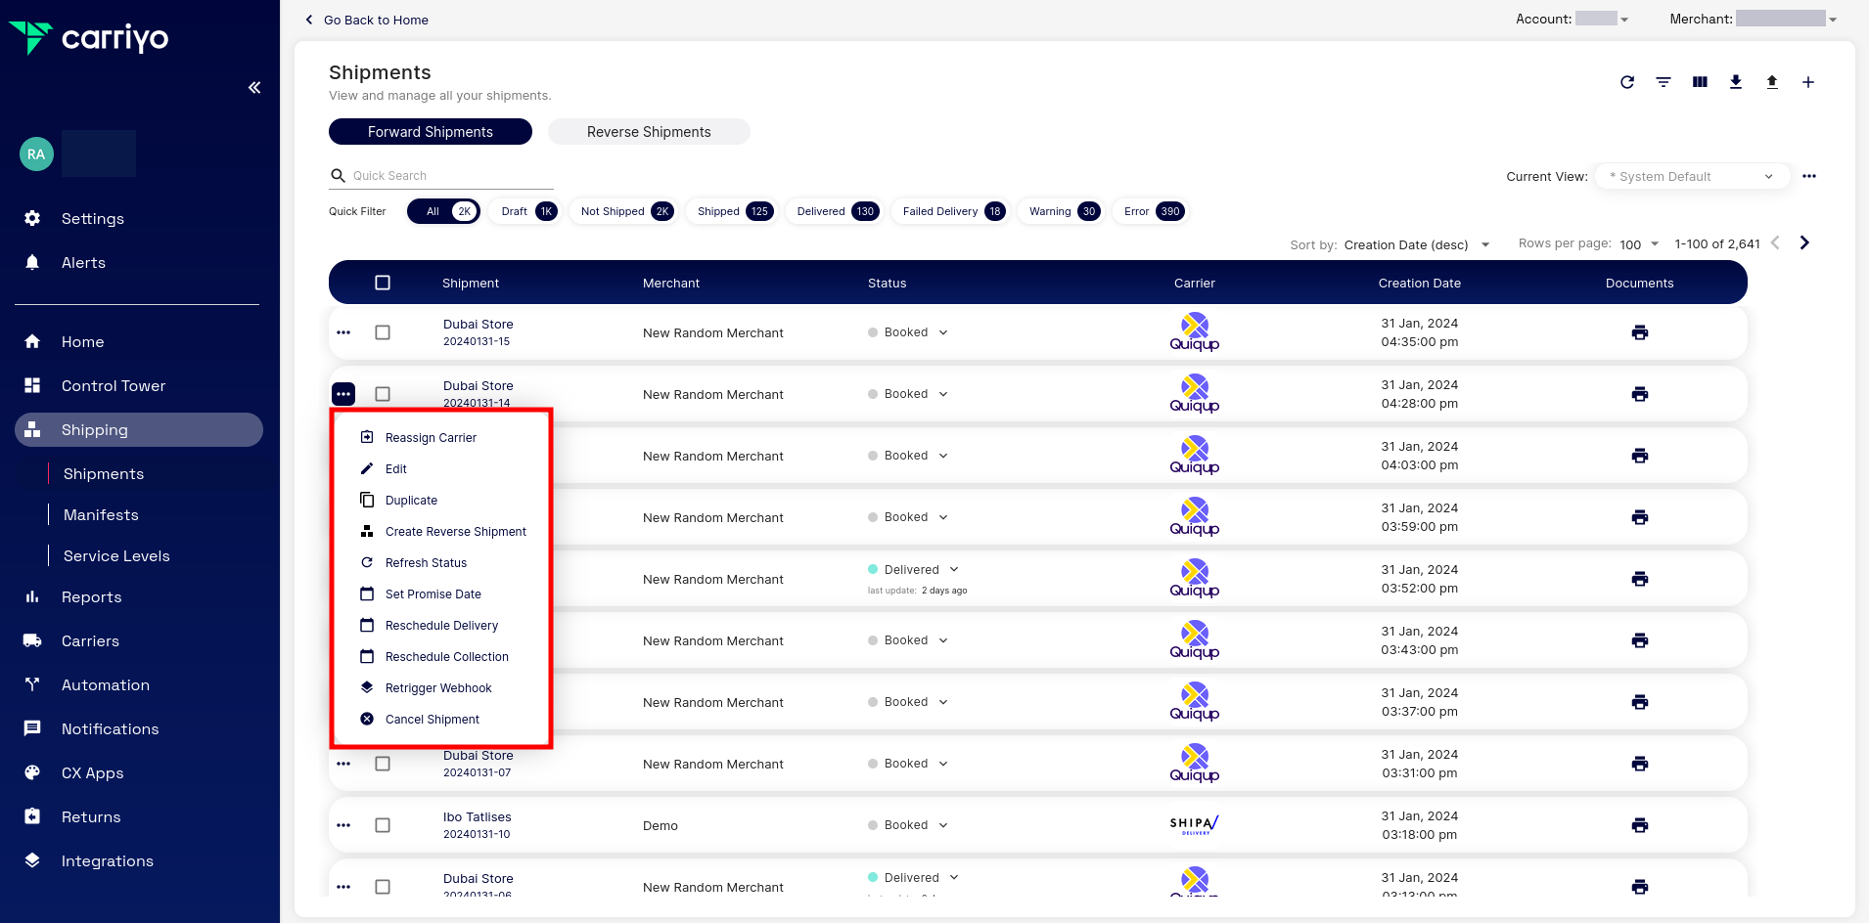Open the column settings icon
This screenshot has width=1869, height=923.
pos(1700,82)
